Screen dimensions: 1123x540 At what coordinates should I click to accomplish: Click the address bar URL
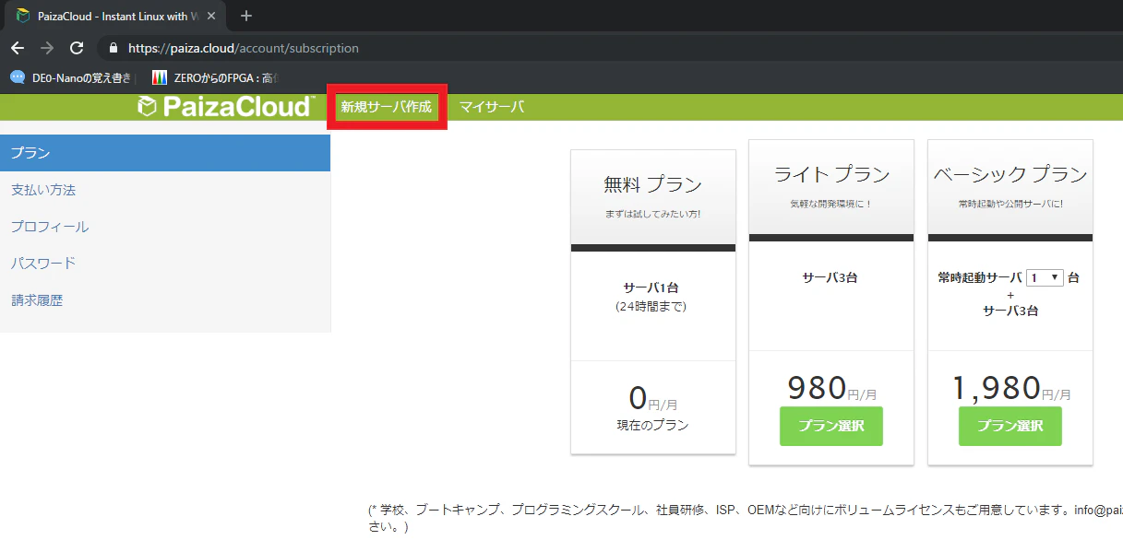tap(243, 48)
